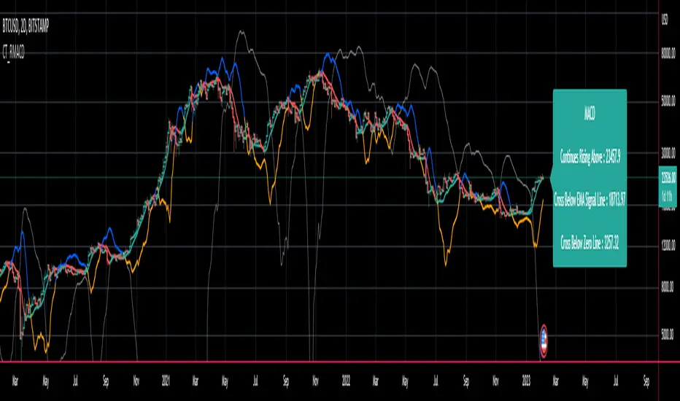Click the US flag economic event icon

coord(543,340)
